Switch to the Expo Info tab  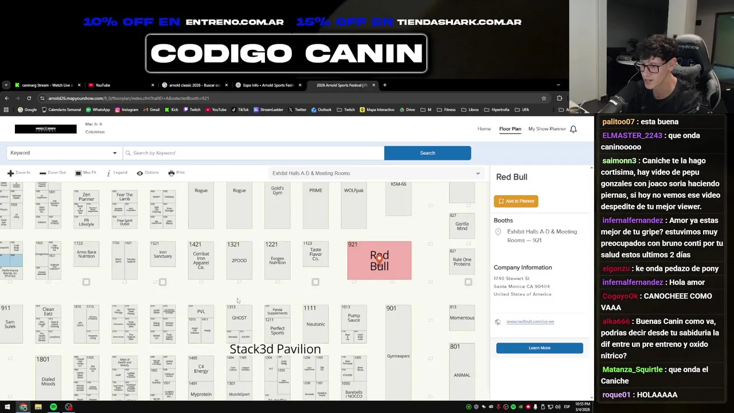click(x=268, y=85)
